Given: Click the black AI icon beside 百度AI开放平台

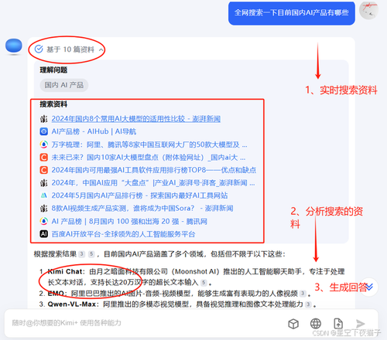Looking at the screenshot, I should click(x=43, y=234).
